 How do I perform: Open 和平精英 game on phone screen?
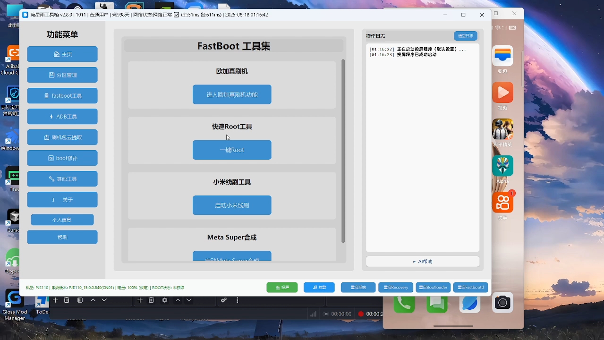tap(502, 129)
